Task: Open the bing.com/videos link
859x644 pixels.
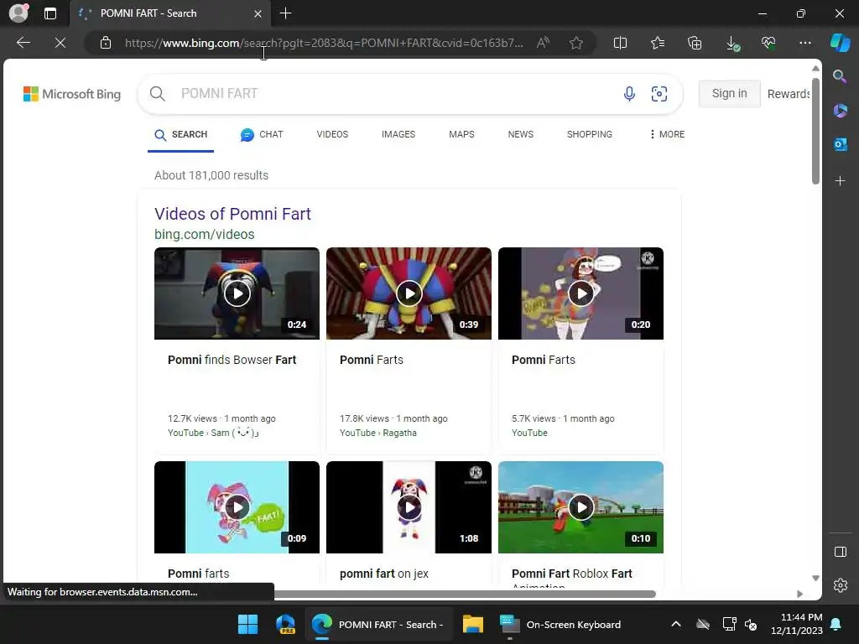Action: tap(205, 235)
